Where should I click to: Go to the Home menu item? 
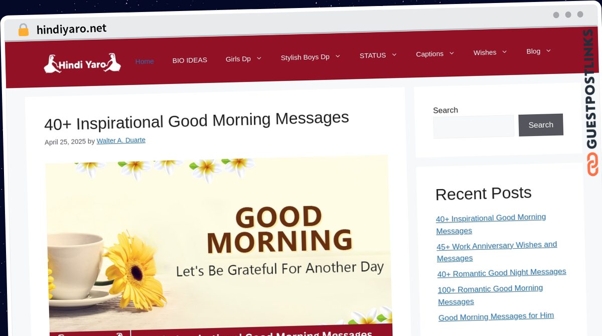point(144,61)
